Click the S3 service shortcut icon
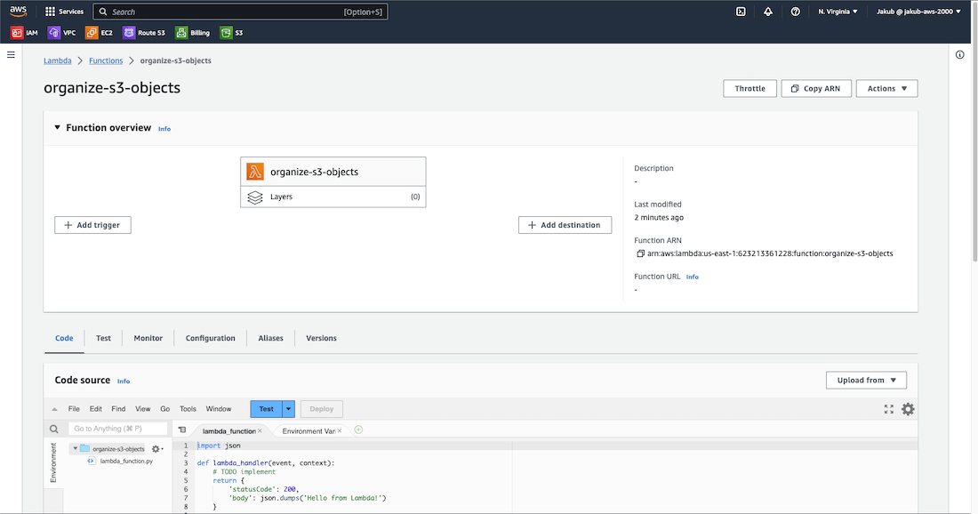The width and height of the screenshot is (978, 514). point(227,33)
